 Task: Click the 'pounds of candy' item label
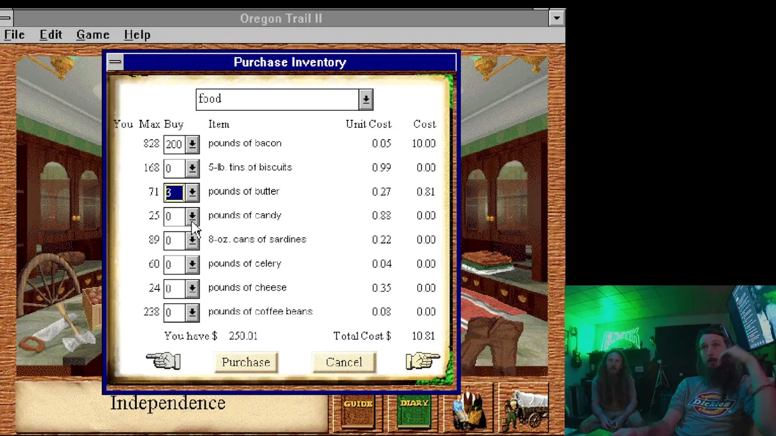(245, 216)
